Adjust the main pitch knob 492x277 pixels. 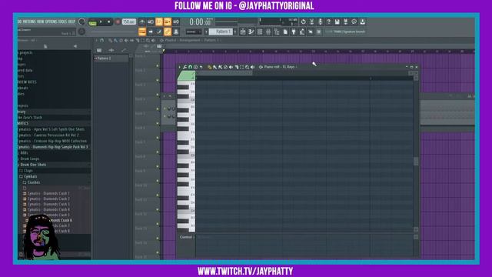(81, 32)
